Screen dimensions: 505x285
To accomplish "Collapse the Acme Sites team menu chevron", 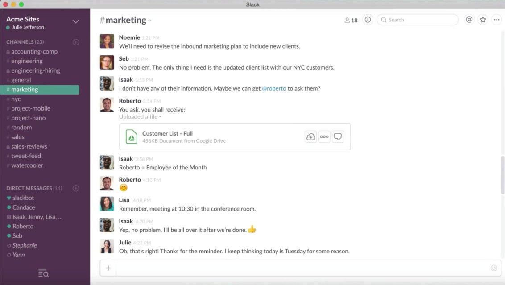I will [75, 21].
